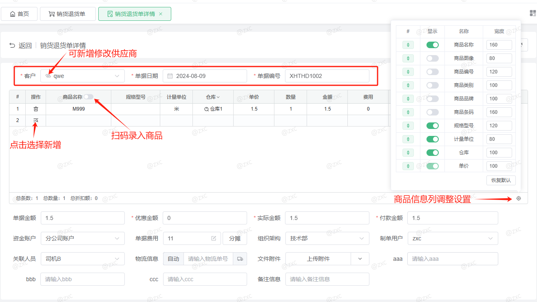Screen dimensions: 537x302
Task: Close the 销货退货单详情 tab
Action: [x=161, y=14]
